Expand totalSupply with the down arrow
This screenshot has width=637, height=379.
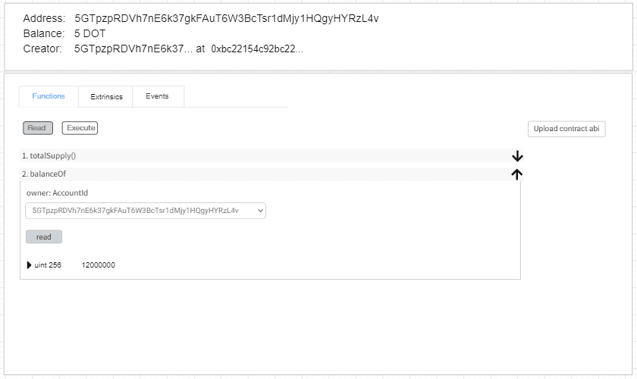(517, 156)
